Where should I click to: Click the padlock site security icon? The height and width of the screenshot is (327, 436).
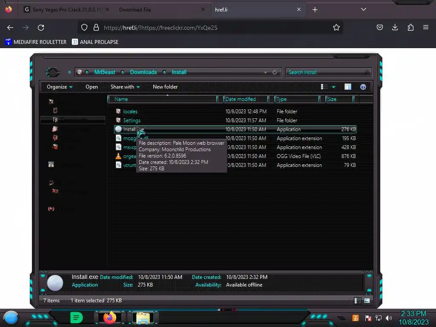(96, 28)
